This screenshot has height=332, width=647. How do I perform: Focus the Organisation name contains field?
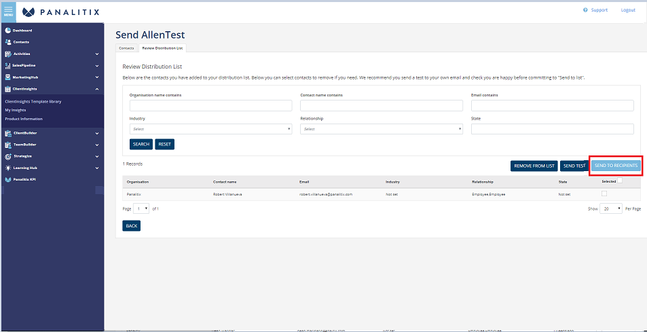[x=211, y=106]
